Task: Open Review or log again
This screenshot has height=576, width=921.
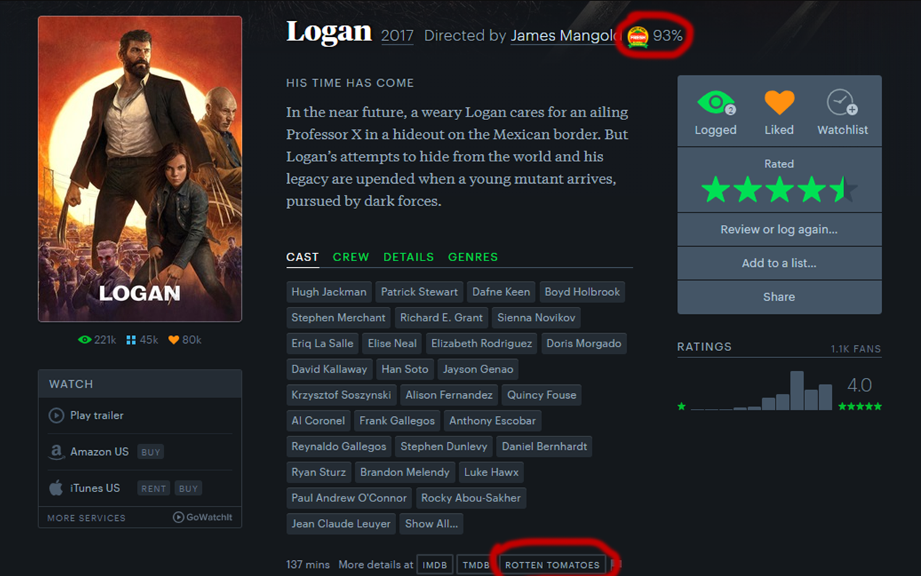Action: point(779,229)
